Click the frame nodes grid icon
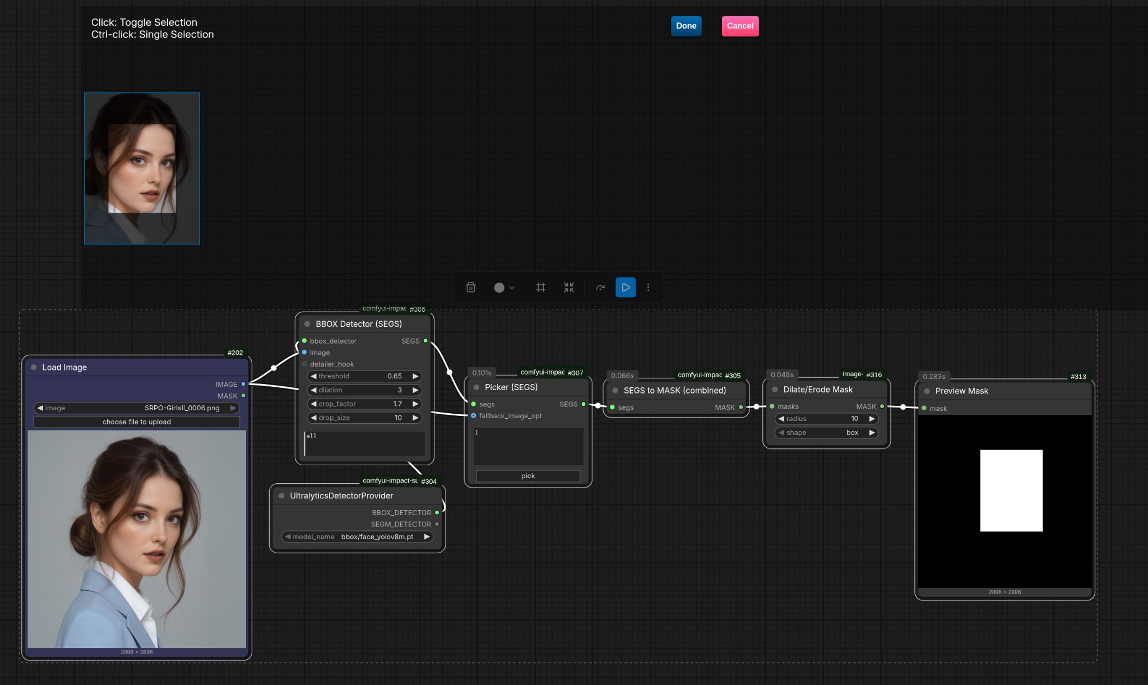This screenshot has height=685, width=1148. pos(540,288)
